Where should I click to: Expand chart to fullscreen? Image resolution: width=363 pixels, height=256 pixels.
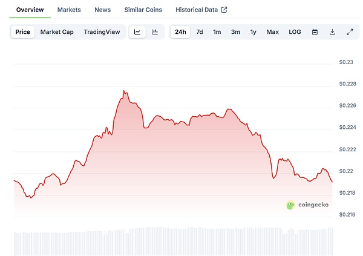(x=350, y=31)
